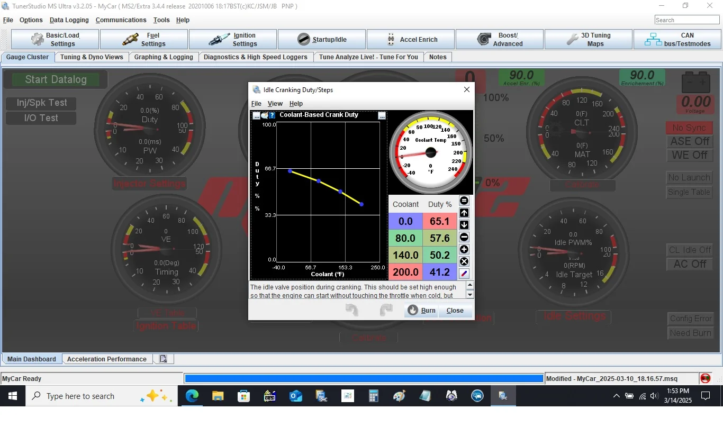This screenshot has height=427, width=723.
Task: Open the Options menu in main menu bar
Action: pyautogui.click(x=31, y=20)
